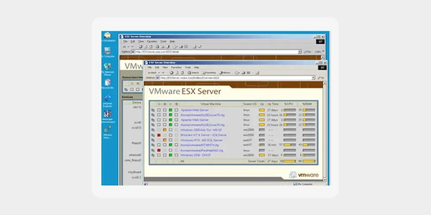Open first Apache Web Server link
This screenshot has width=431, height=215.
195,110
